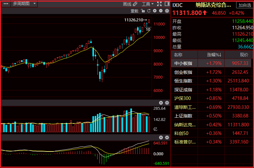Screen dimensions: 254x168
Task: Click 最低 value 11245.440
Action: [243, 40]
